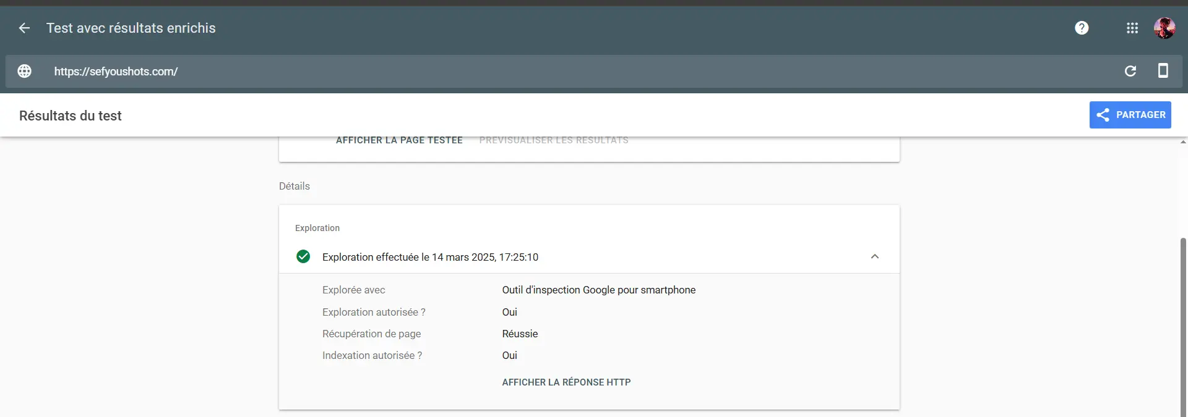Rerun the test with the reload icon
Image resolution: width=1188 pixels, height=417 pixels.
tap(1130, 71)
